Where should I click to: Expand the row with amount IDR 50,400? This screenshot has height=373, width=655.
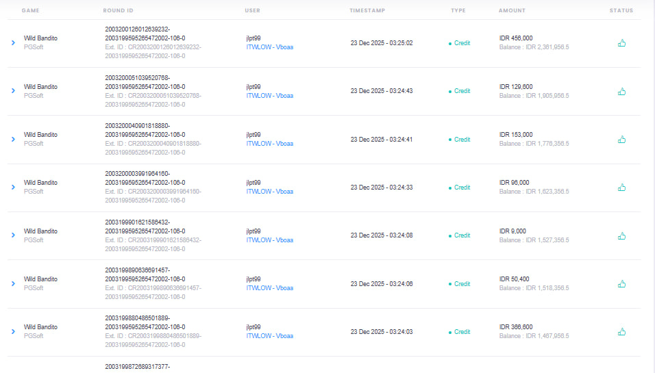pos(14,283)
